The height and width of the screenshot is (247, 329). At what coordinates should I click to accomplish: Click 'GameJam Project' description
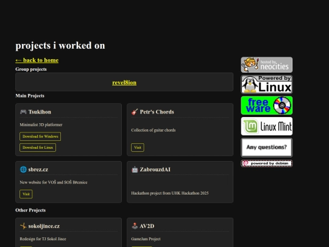[x=146, y=239]
